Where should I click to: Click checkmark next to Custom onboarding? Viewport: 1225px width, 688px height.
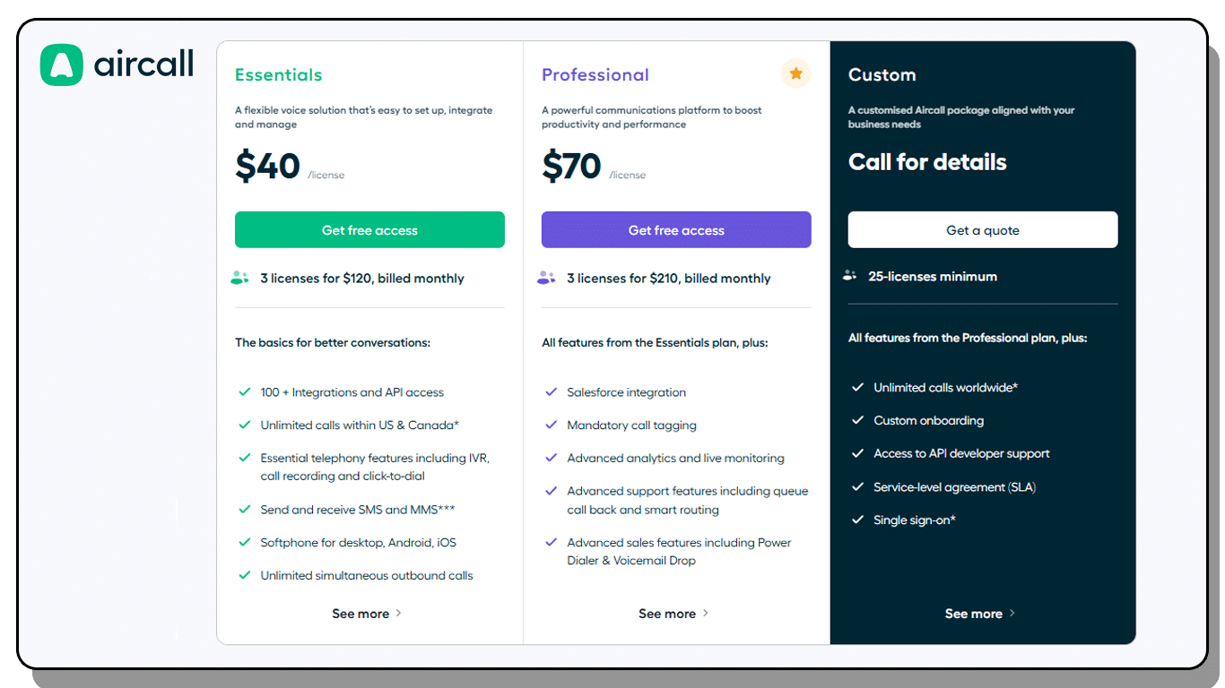857,420
